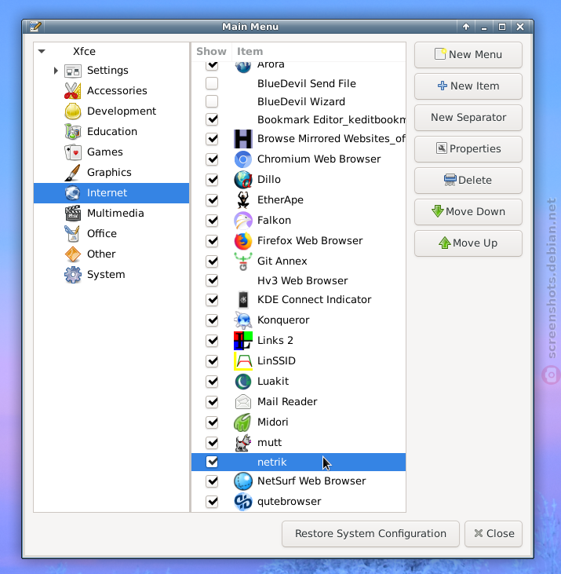561x574 pixels.
Task: Click the New Menu button
Action: (x=468, y=55)
